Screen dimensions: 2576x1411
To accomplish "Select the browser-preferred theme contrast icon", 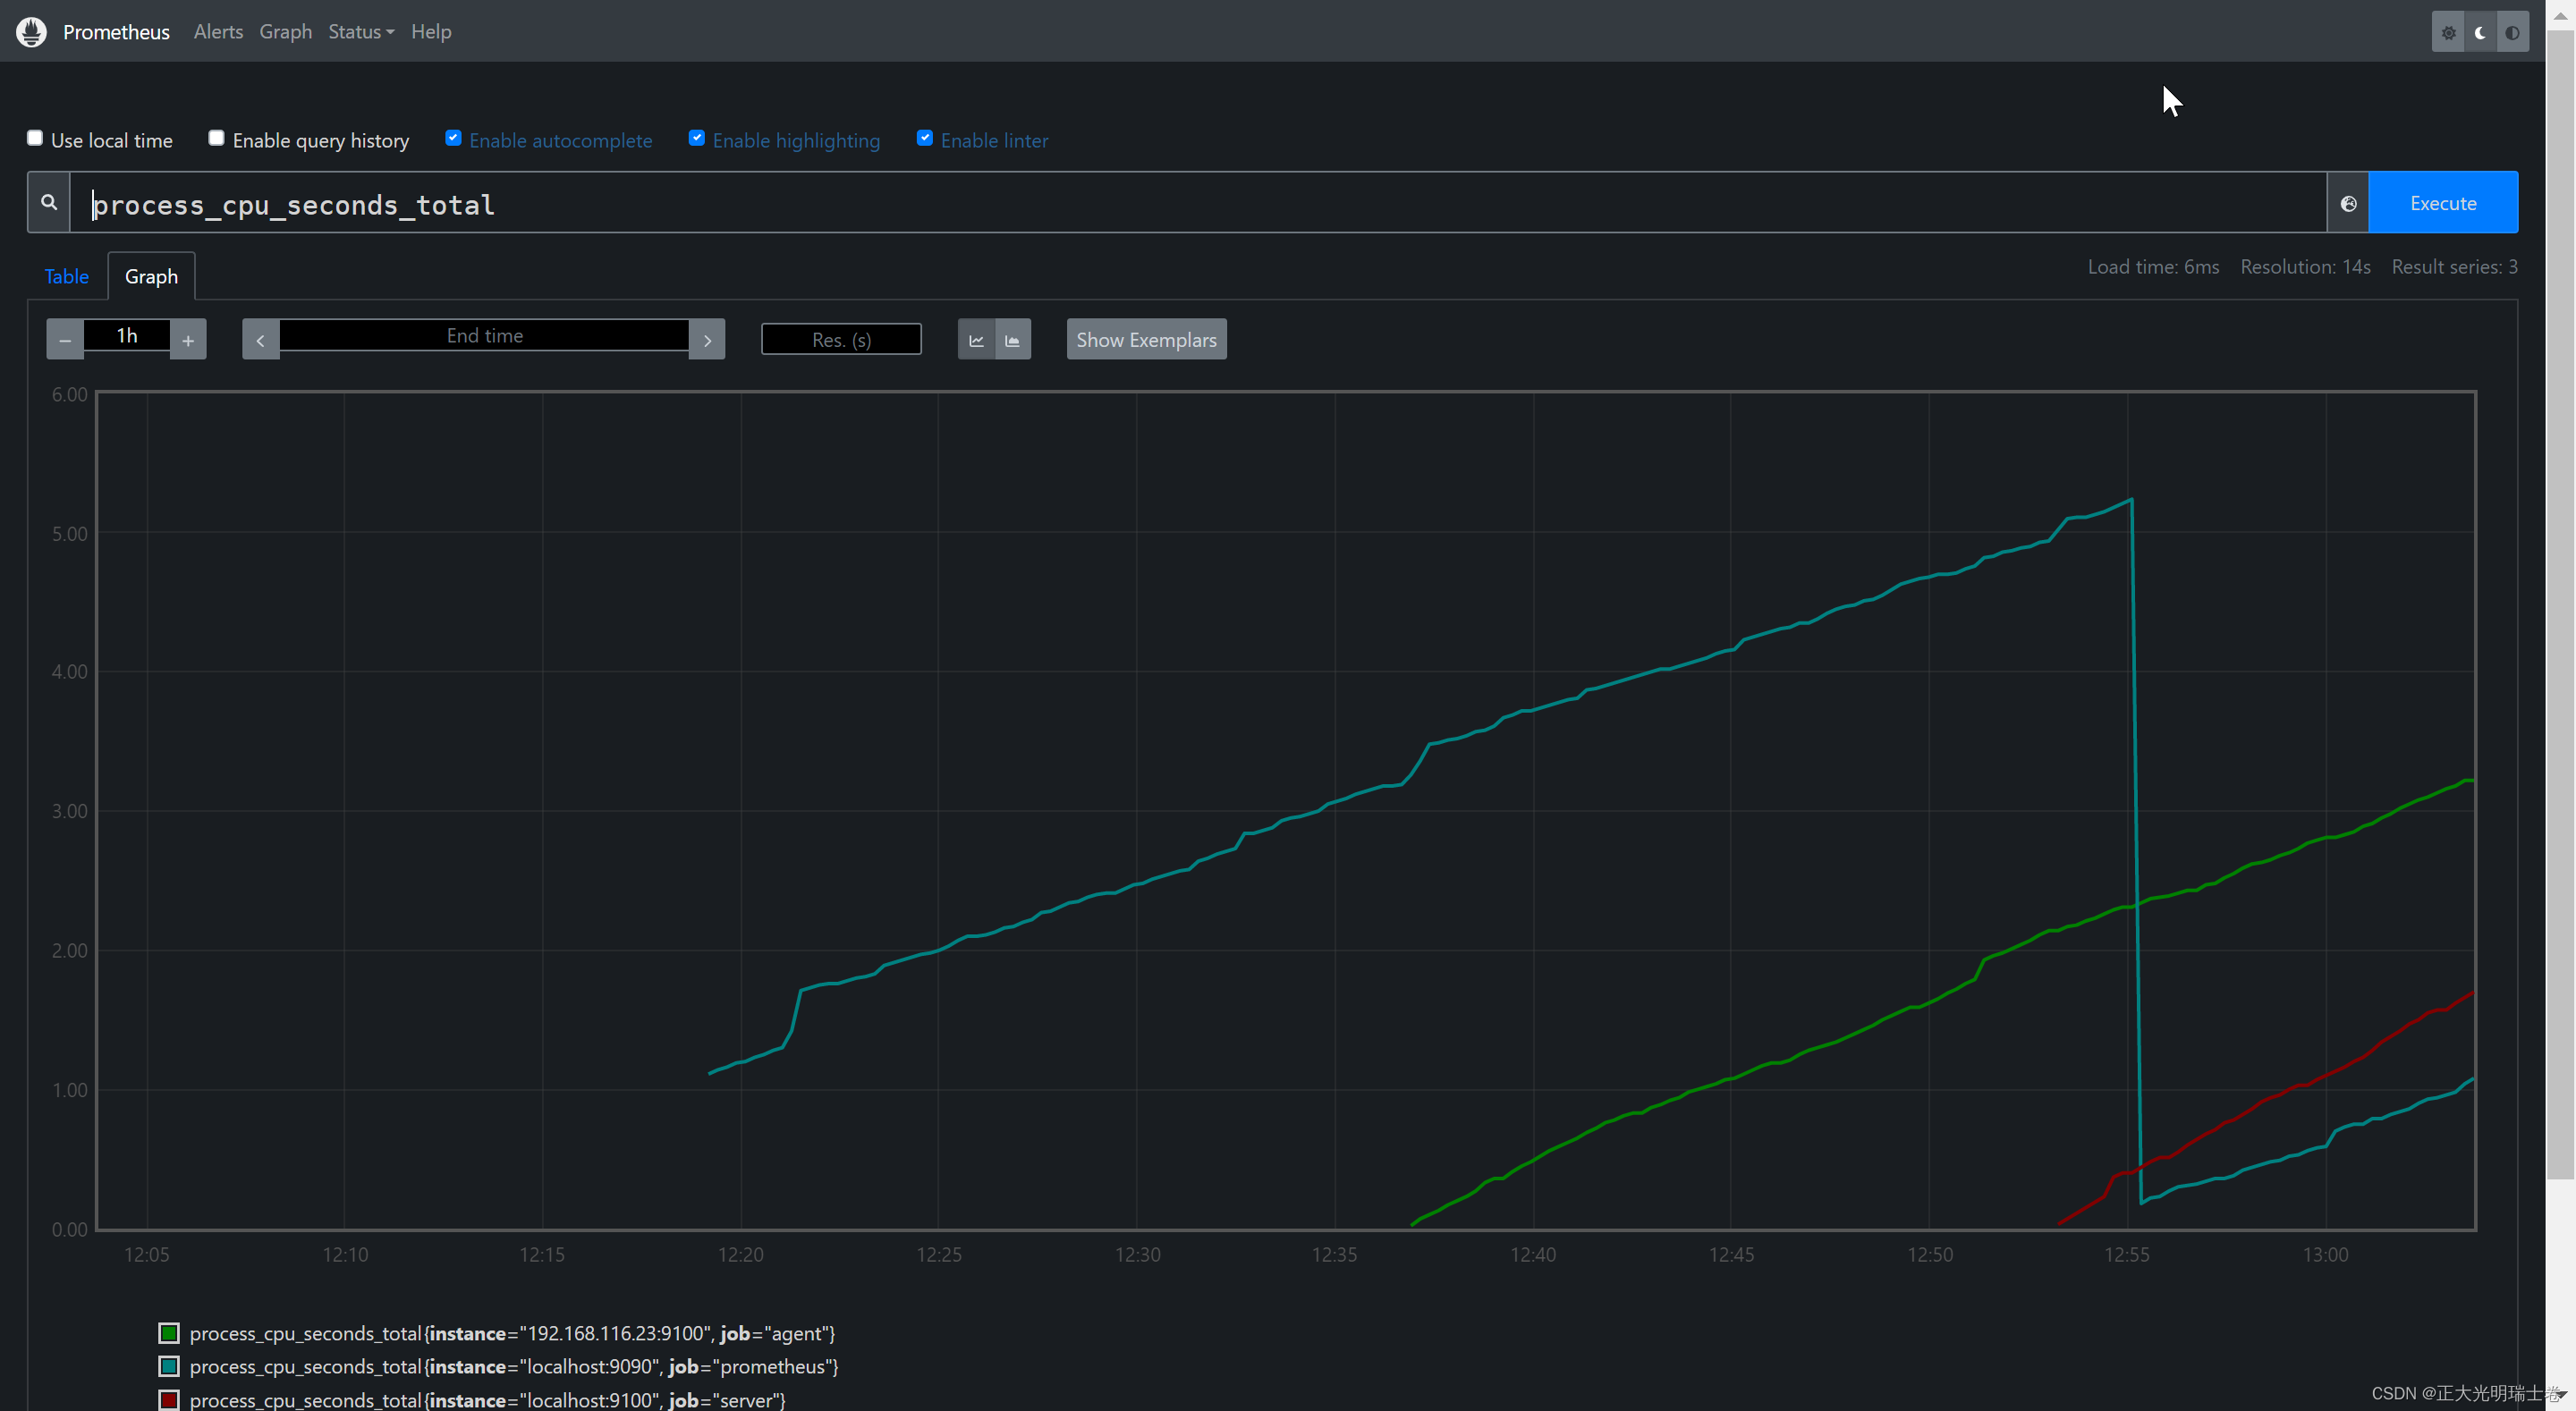I will pos(2512,32).
